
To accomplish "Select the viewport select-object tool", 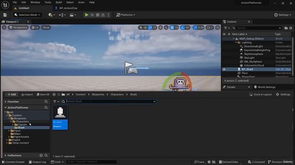I will (x=141, y=27).
